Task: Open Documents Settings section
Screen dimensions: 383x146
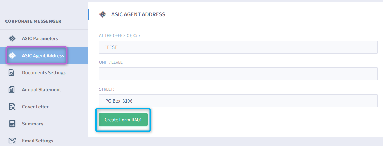Action: coord(44,72)
